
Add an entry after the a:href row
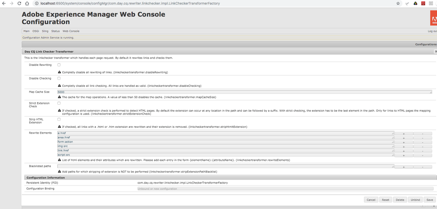[x=403, y=134]
